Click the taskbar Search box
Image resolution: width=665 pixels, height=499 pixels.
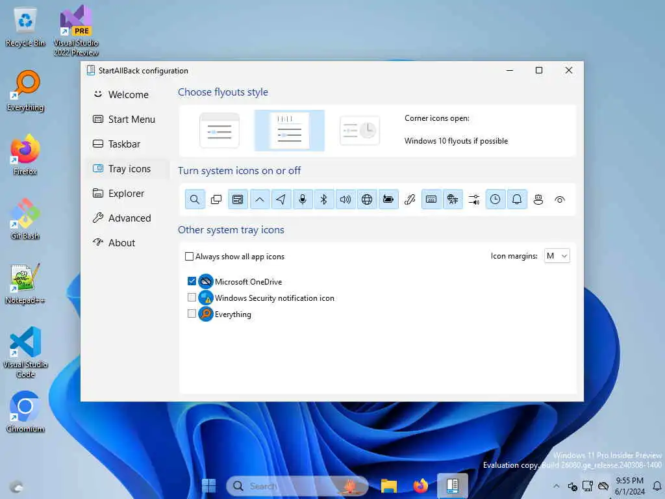point(297,486)
